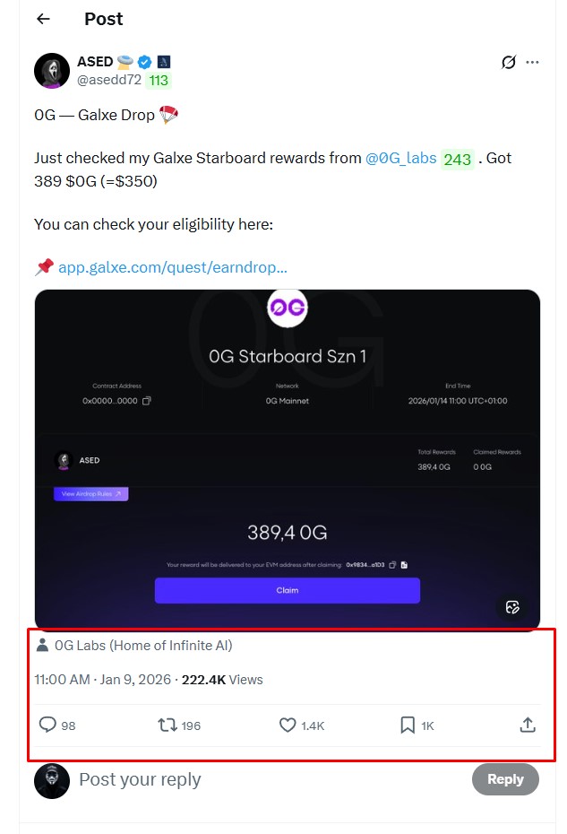
Task: Open Grok explain icon on post
Action: (x=509, y=62)
